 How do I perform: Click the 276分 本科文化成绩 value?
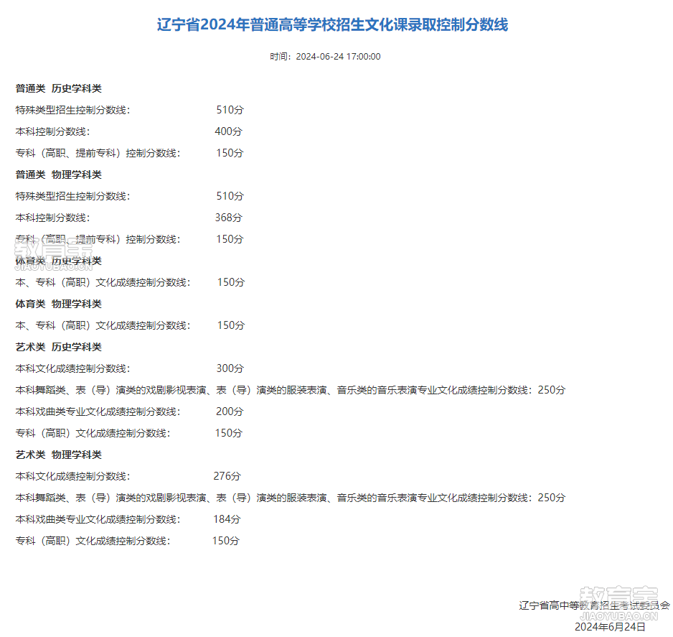click(227, 476)
